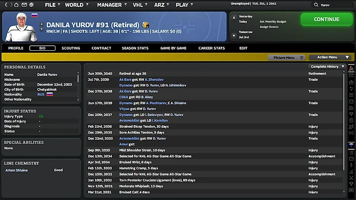This screenshot has height=200, width=356.
Task: Switch to the Career Stats tab
Action: pyautogui.click(x=212, y=48)
